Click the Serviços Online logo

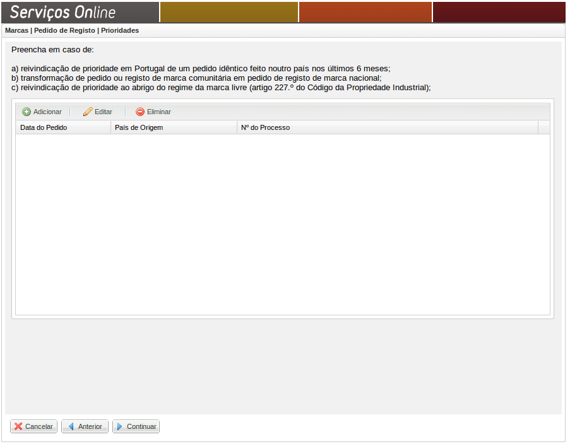(x=63, y=12)
